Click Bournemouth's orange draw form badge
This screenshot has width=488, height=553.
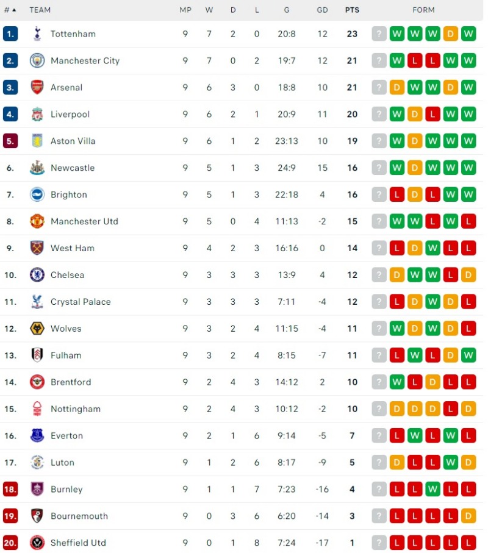point(468,516)
